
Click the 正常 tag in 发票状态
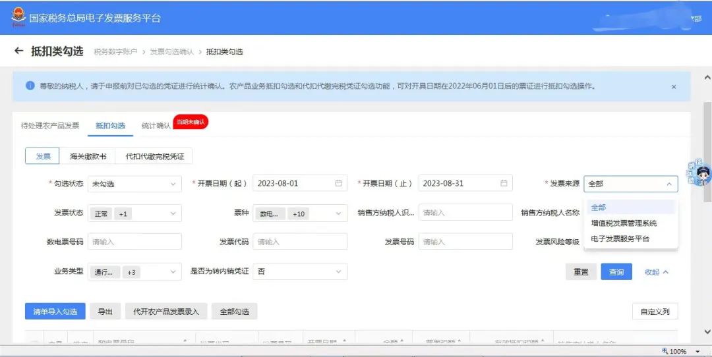101,213
